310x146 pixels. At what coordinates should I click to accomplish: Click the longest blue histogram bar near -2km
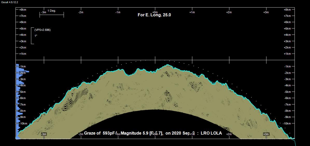click(23, 72)
